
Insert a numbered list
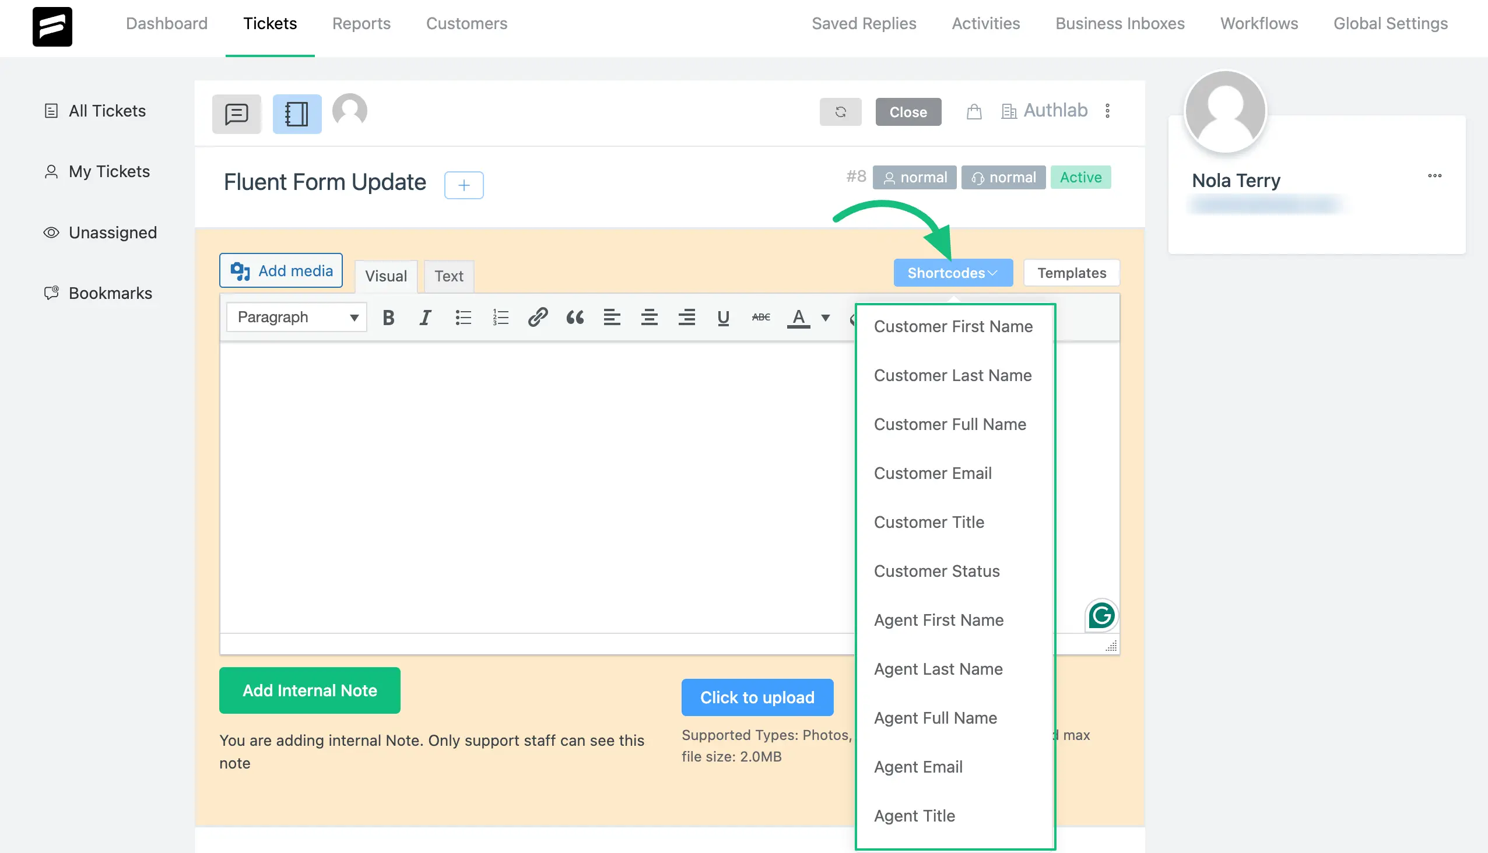point(500,318)
